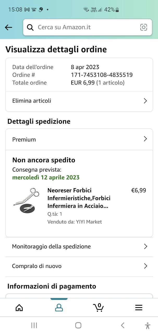Open the account profile tab
Screen dimensions: 158x335
tap(59, 308)
